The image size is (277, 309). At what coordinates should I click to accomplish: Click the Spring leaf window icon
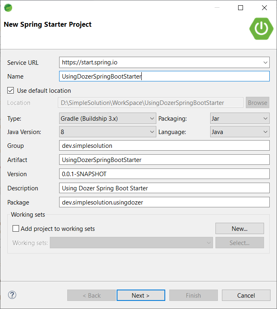click(x=8, y=8)
